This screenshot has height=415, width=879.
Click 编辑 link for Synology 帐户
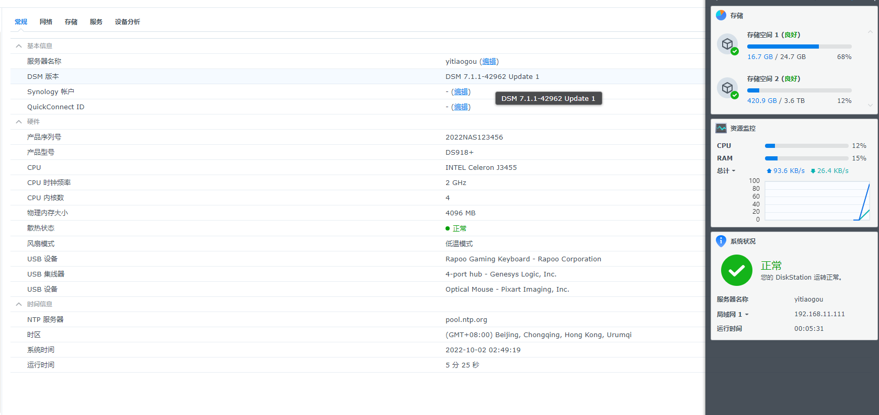(x=461, y=91)
